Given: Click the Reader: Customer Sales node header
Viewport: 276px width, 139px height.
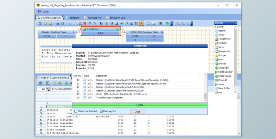Looking at the screenshot, I should 57,32.
